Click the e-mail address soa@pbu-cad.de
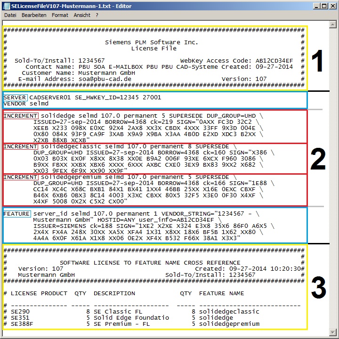Viewport: 339px width, 339px height. [105, 79]
